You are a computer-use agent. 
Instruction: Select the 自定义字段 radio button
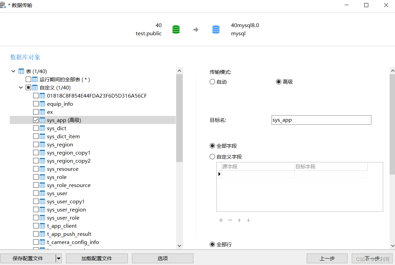[212, 157]
